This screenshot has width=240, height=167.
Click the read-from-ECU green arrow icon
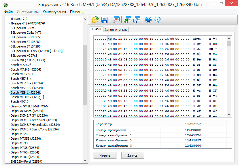(x=128, y=20)
